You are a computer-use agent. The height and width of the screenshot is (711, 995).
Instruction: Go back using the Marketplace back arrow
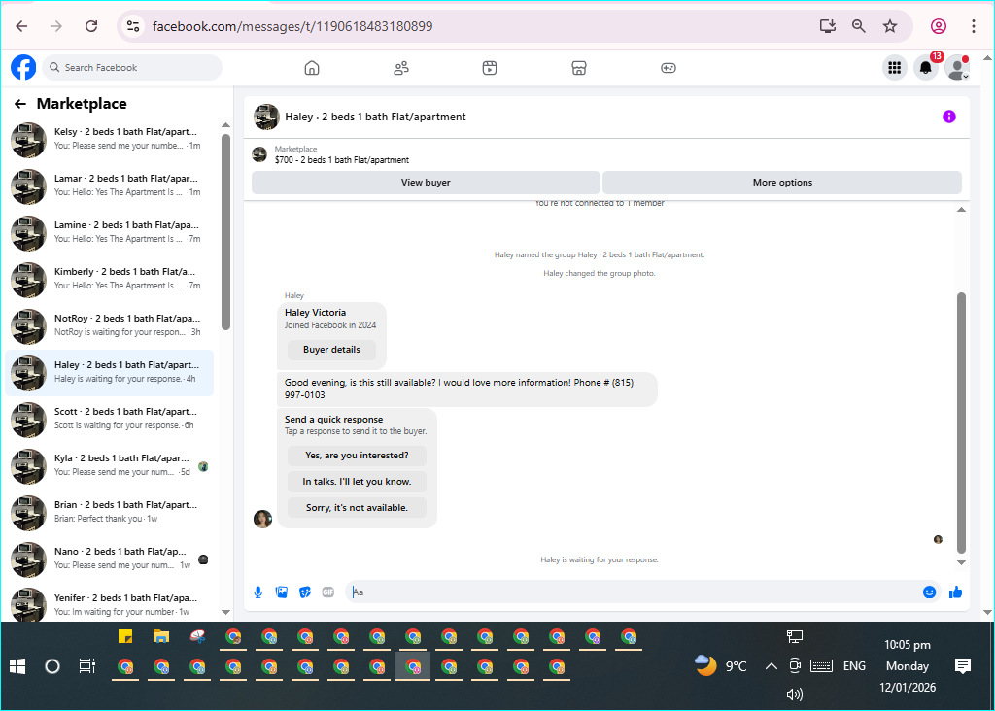point(20,104)
